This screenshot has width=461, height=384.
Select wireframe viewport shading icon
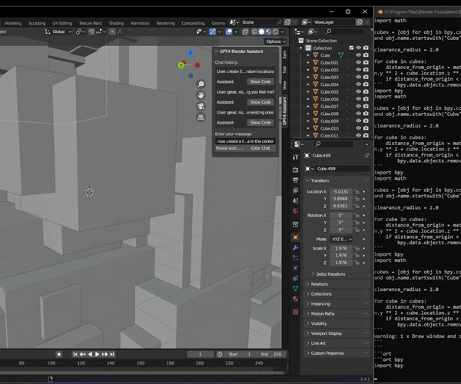click(x=254, y=31)
